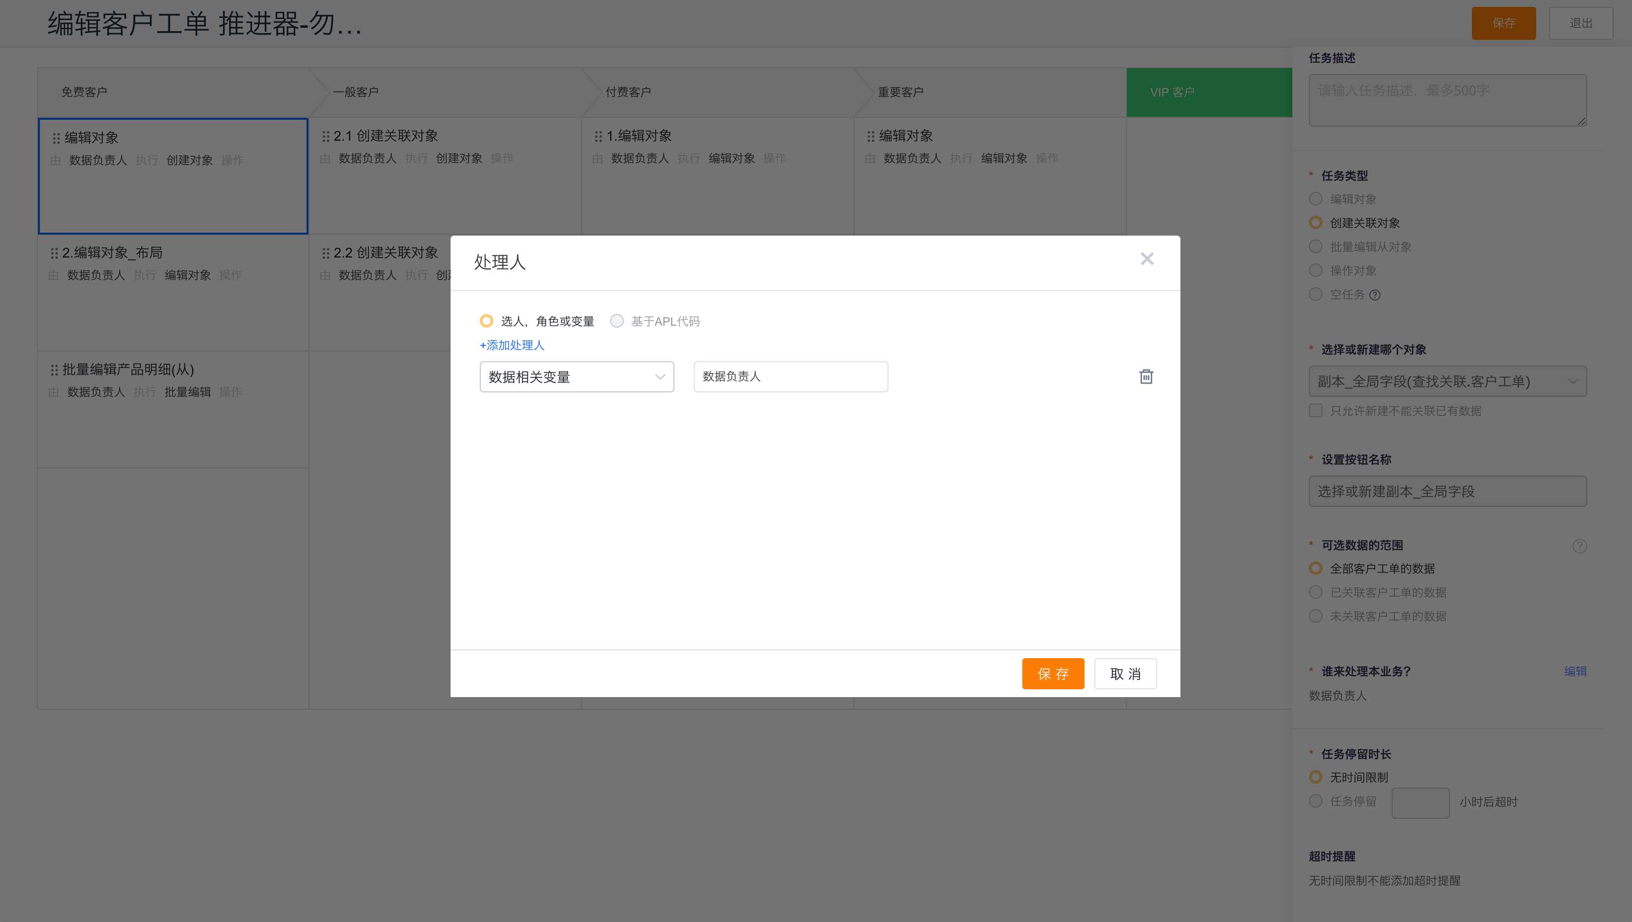Select 基于APL代码 radio option
The width and height of the screenshot is (1632, 922).
(x=617, y=321)
